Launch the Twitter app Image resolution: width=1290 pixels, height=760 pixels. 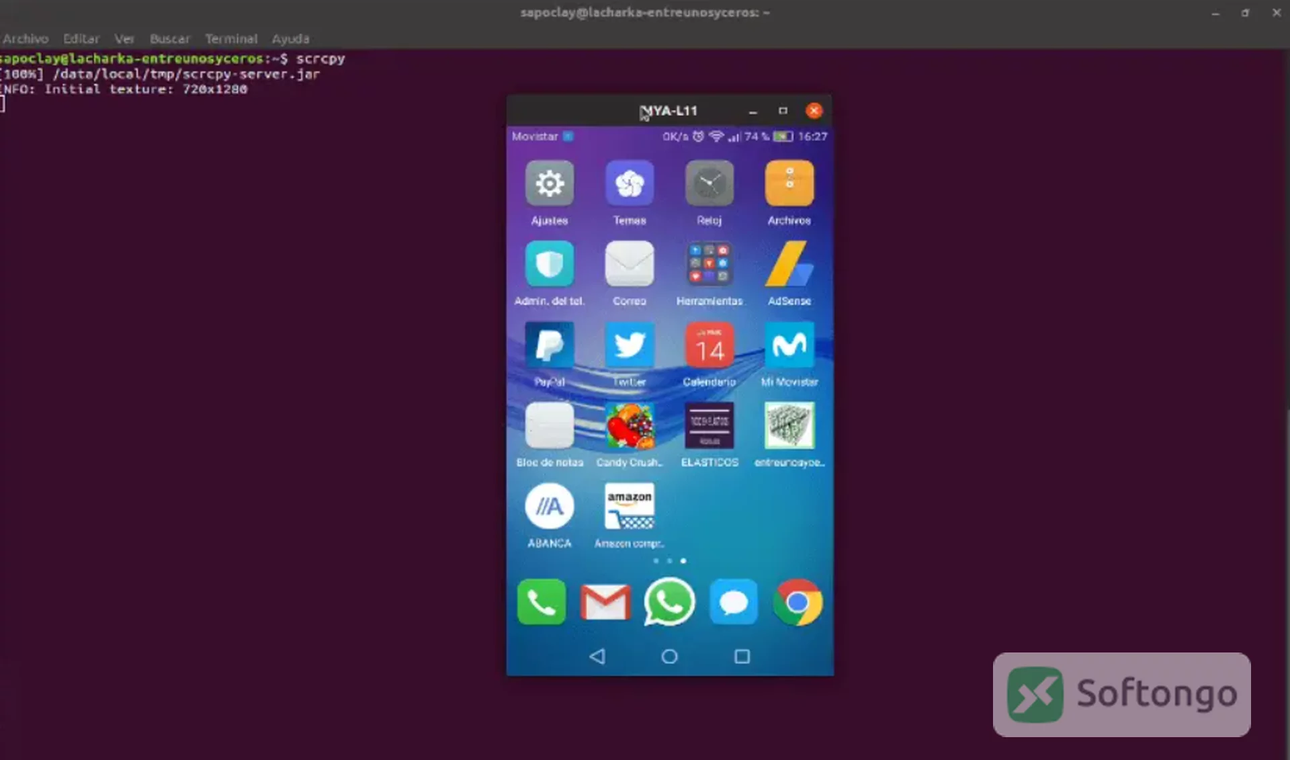[x=630, y=345]
